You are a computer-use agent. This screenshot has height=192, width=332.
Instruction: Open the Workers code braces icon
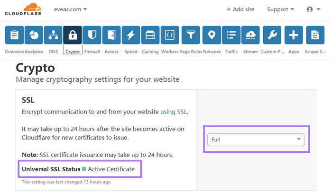click(x=170, y=35)
